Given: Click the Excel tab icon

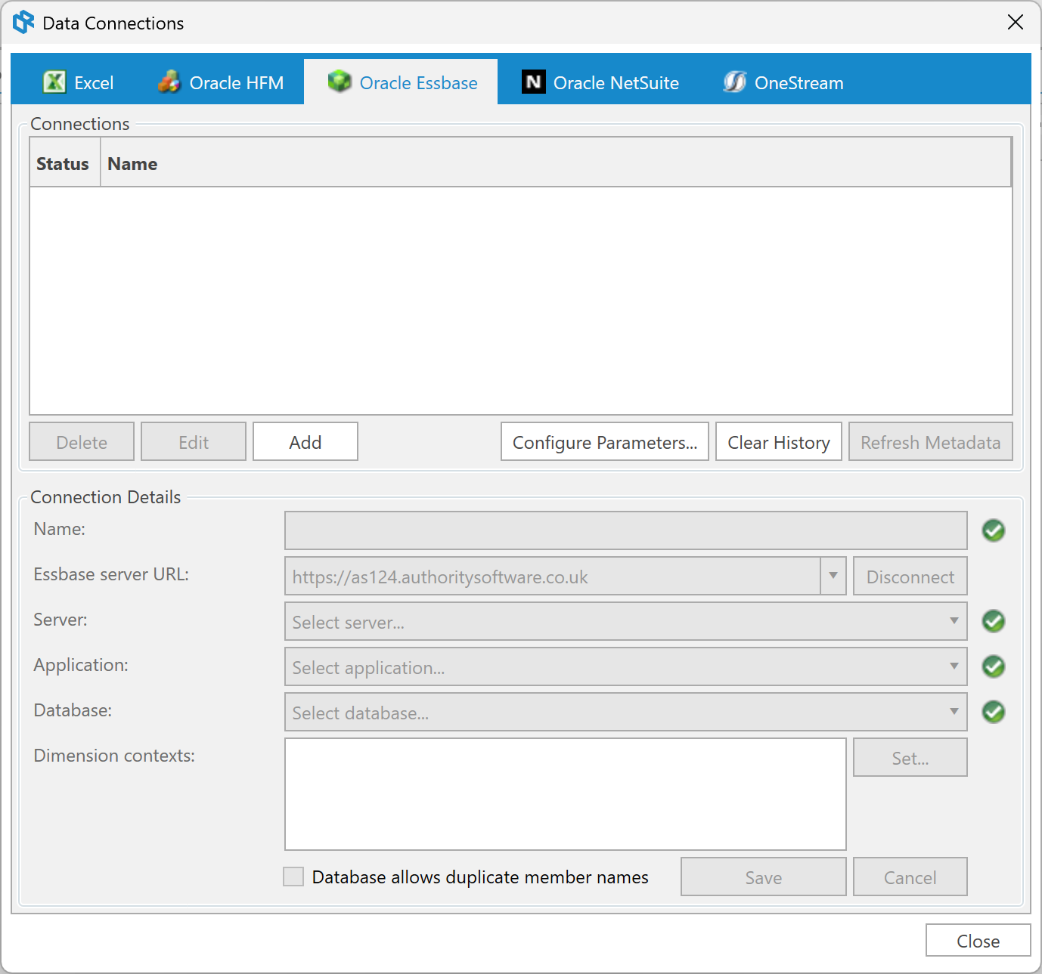Looking at the screenshot, I should coord(54,82).
